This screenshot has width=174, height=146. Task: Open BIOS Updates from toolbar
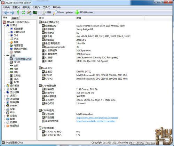84,13
